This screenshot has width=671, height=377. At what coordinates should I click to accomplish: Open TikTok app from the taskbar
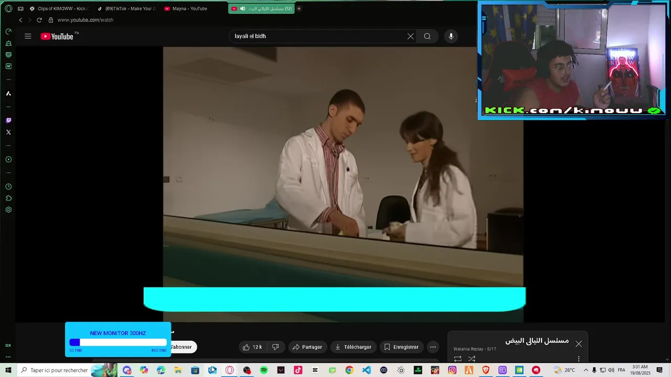298,370
